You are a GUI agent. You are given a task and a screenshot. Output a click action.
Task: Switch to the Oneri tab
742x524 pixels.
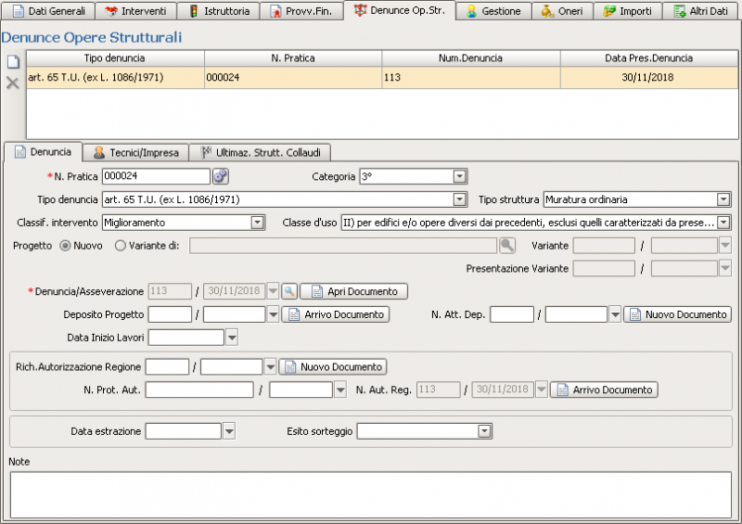(561, 11)
